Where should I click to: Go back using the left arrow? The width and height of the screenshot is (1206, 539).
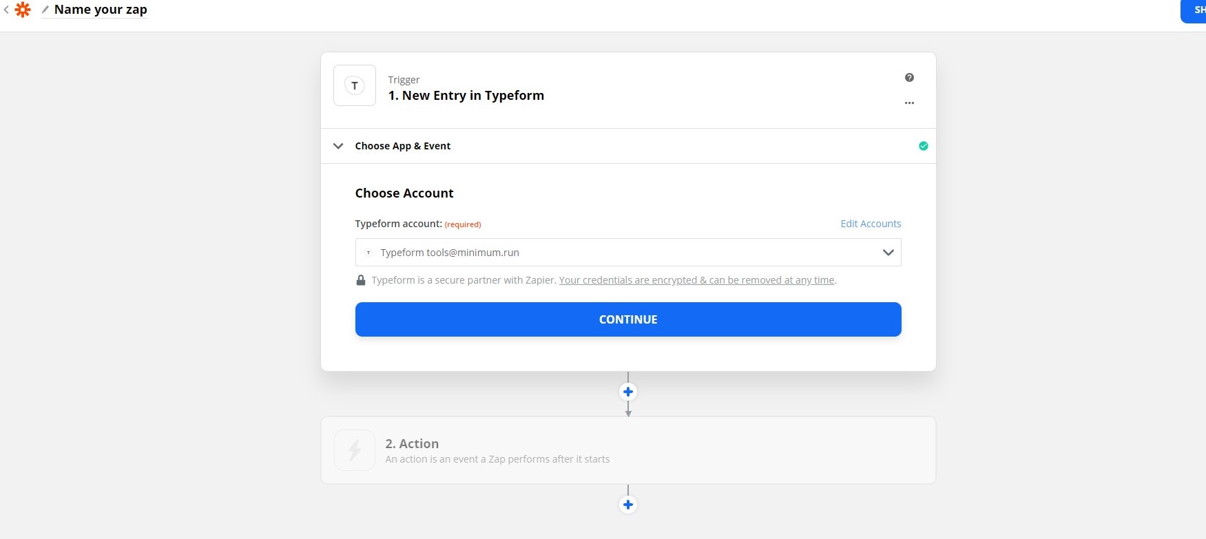[x=6, y=10]
